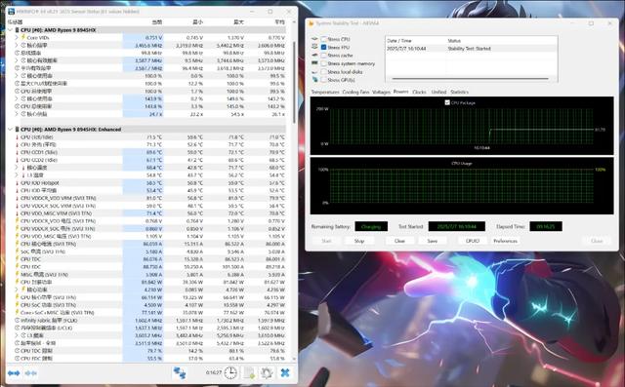Viewport: 625px width, 387px height.
Task: Click the thermometer icon beside CPU CCD1 (Tdie)
Action: [x=17, y=152]
